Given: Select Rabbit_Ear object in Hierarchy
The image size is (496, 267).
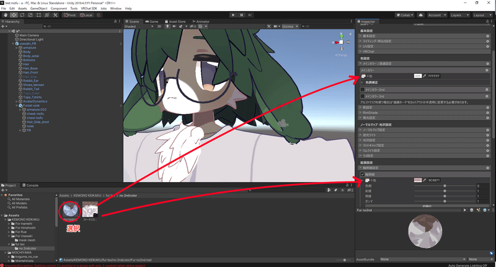Looking at the screenshot, I should (x=31, y=81).
